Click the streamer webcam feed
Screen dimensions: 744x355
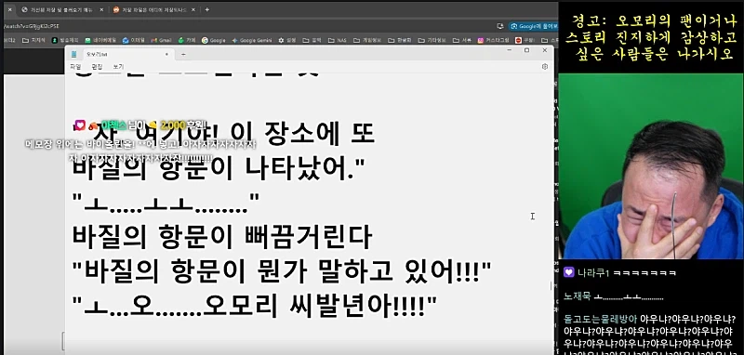[650, 166]
